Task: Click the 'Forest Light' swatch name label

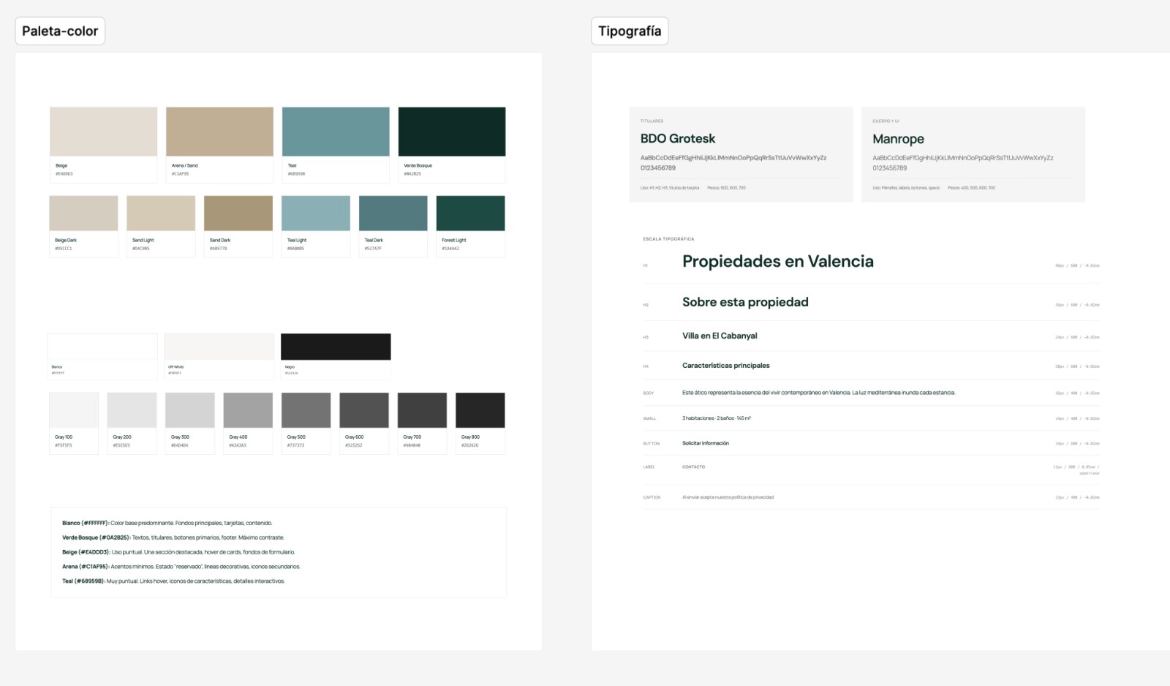Action: click(x=454, y=241)
